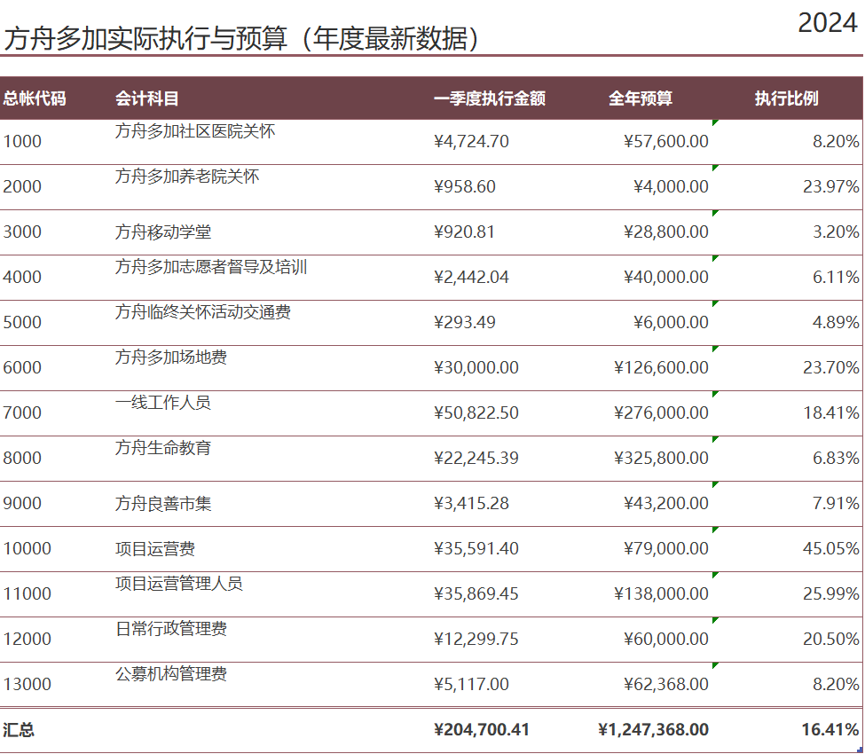The image size is (865, 754).
Task: Select ledger code 2000 cell
Action: [22, 186]
